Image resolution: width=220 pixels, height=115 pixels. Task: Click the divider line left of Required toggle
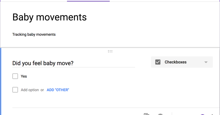pos(172,114)
